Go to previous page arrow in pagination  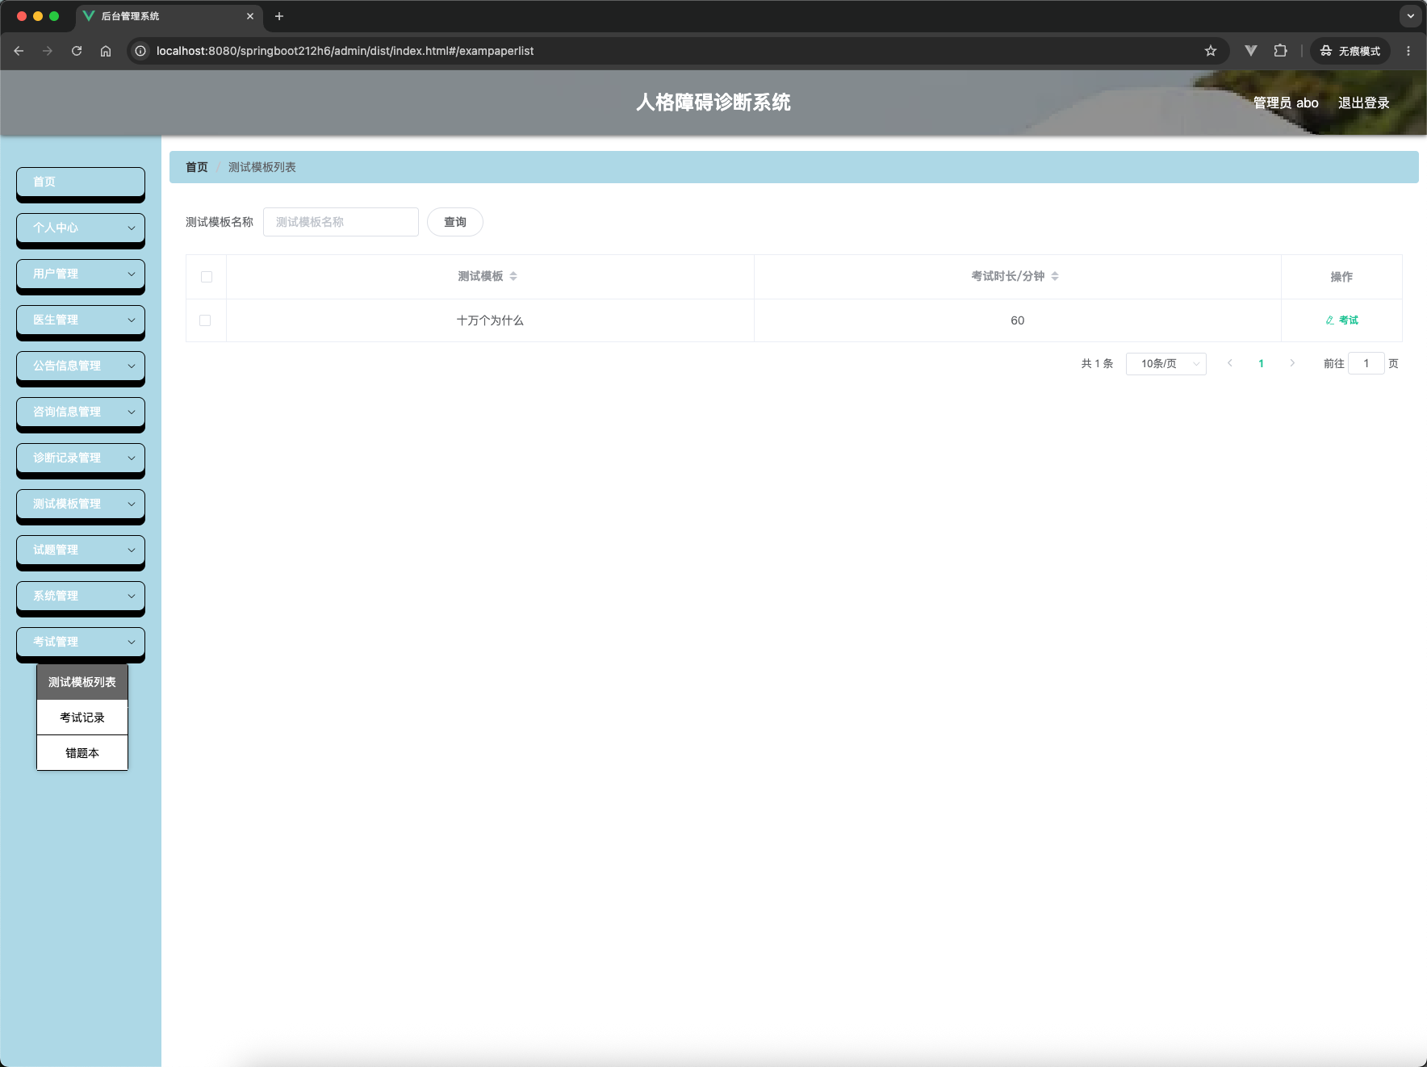(1230, 363)
